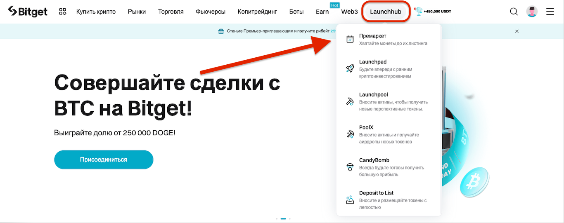Click the CandyBomb parachute icon

coord(350,167)
